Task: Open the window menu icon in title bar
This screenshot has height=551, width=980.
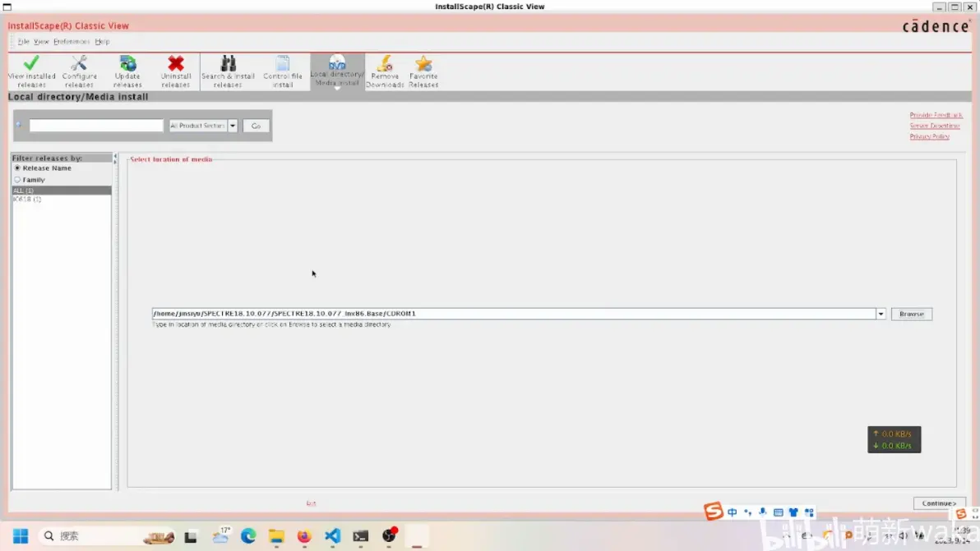Action: 7,7
